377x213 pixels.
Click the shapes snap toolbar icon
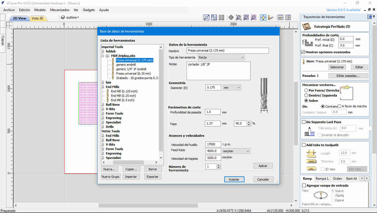tap(214, 17)
